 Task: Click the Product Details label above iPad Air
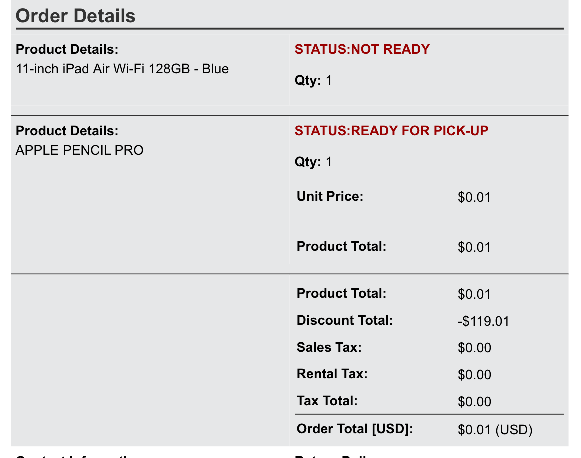click(67, 50)
